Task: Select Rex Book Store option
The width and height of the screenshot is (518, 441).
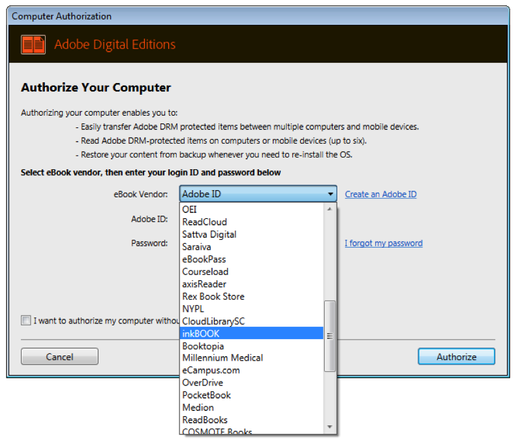Action: coord(252,297)
